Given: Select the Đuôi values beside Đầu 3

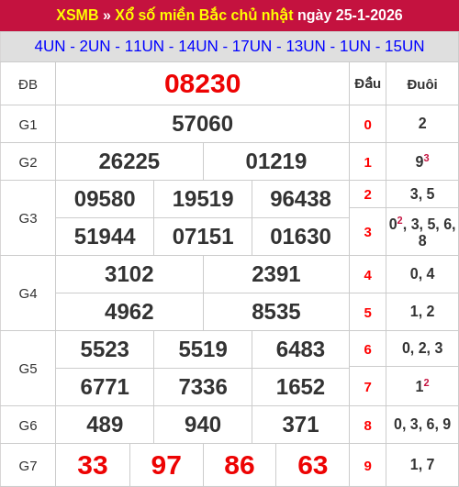Looking at the screenshot, I should [x=422, y=232].
